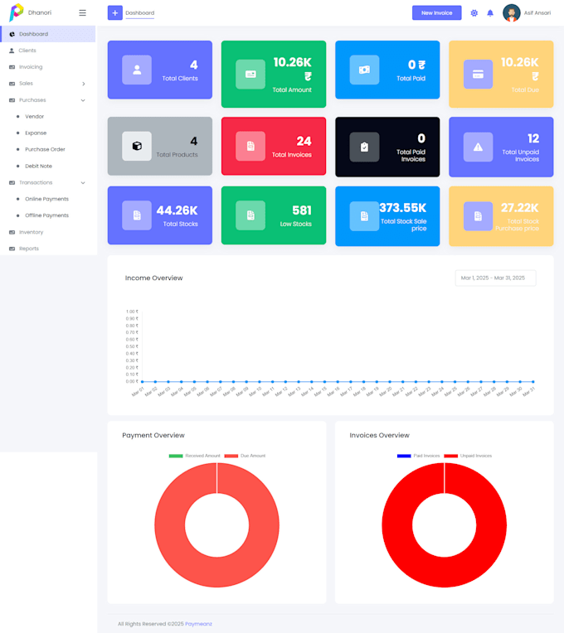Viewport: 564px width, 633px height.
Task: Collapse the Purchases submenu chevron
Action: click(83, 100)
